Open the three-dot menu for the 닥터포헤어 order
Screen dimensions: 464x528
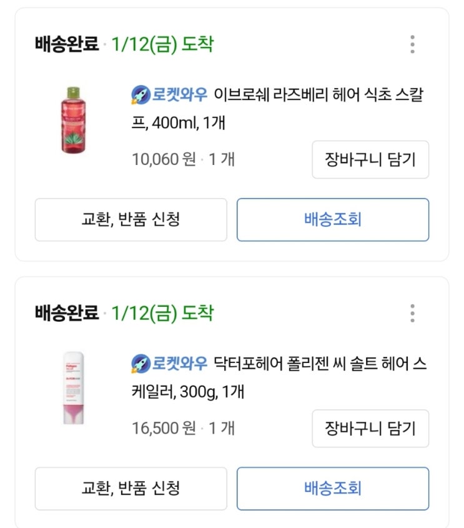[x=412, y=313]
